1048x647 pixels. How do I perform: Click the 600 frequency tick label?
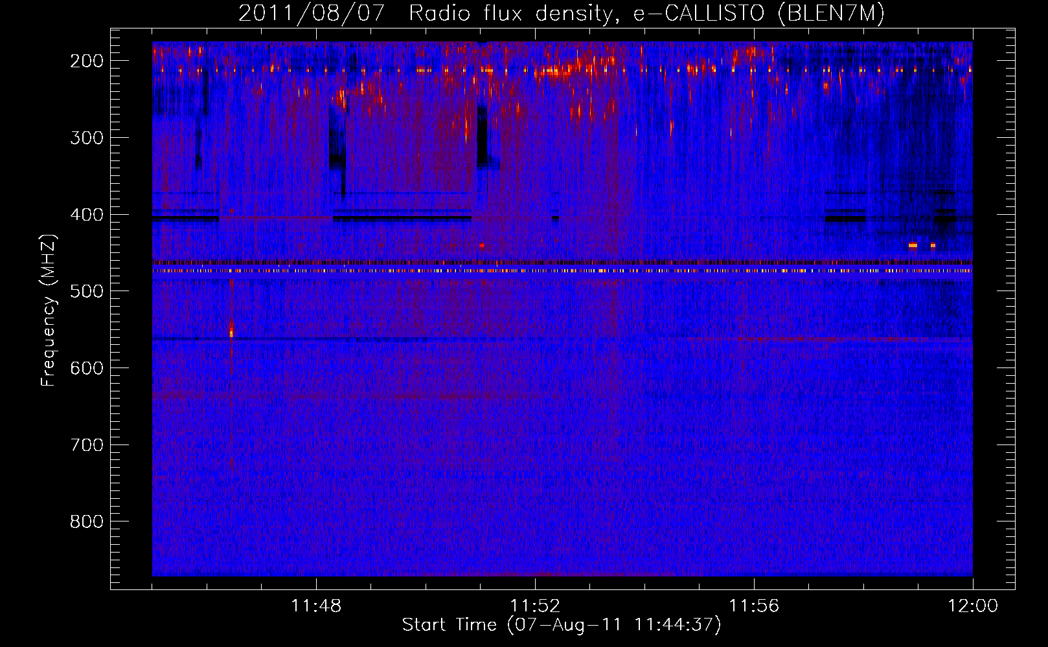(86, 368)
